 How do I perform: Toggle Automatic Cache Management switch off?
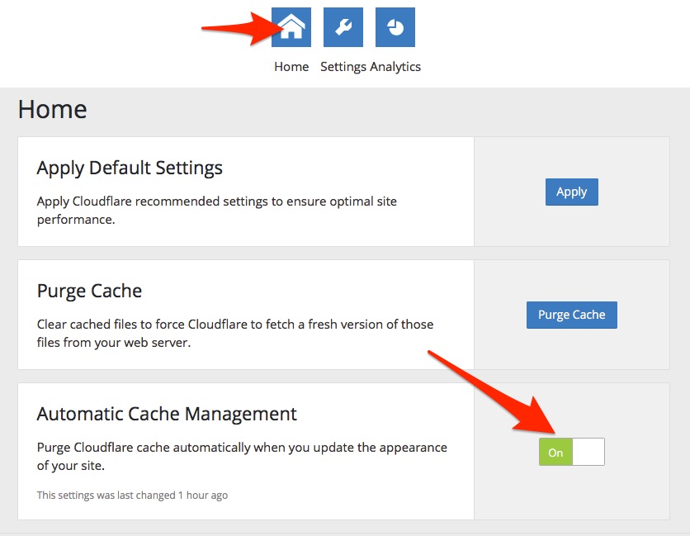(572, 452)
